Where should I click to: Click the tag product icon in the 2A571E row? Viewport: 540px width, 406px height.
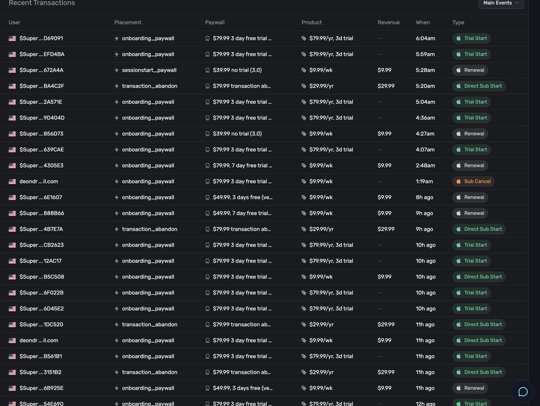304,102
